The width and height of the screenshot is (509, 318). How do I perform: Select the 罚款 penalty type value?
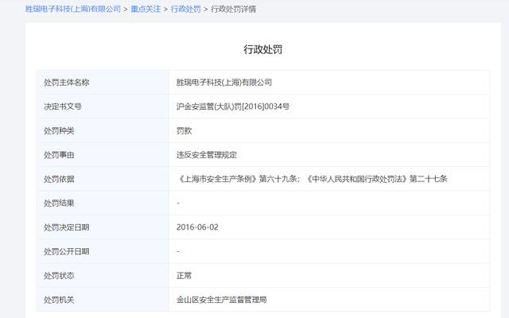coord(184,130)
